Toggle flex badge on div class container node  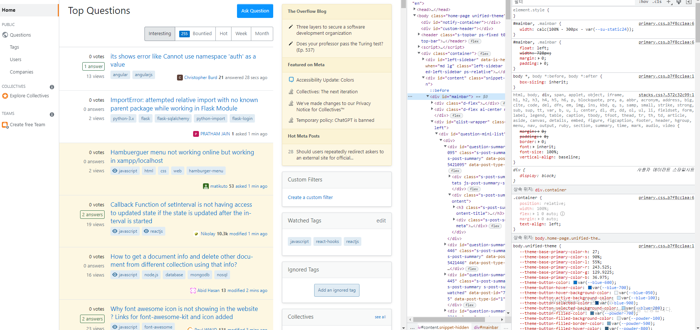(x=484, y=54)
